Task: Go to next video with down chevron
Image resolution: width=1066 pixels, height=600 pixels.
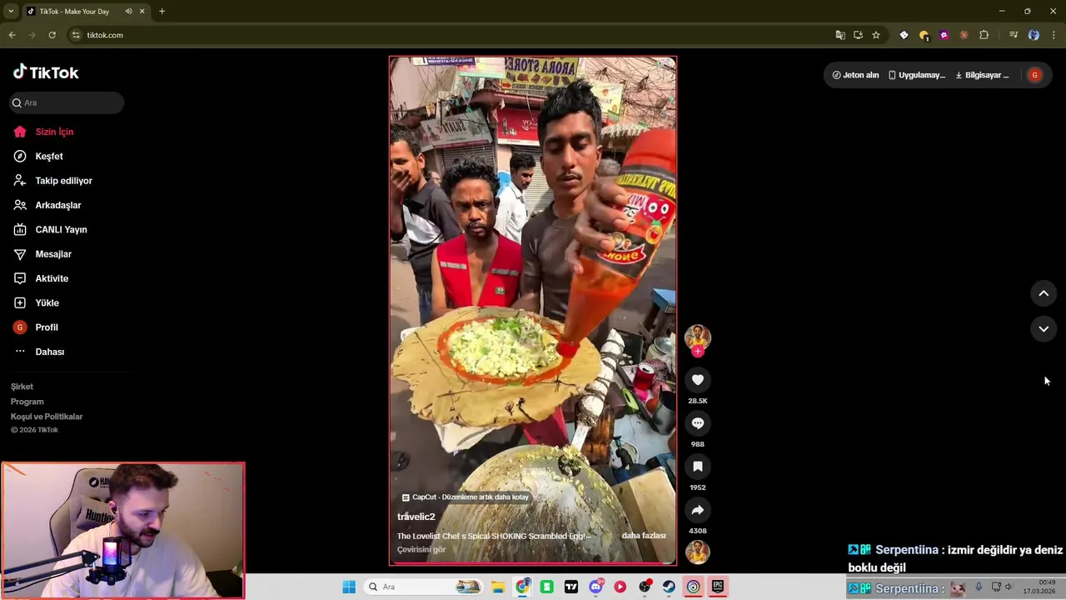Action: pyautogui.click(x=1044, y=329)
